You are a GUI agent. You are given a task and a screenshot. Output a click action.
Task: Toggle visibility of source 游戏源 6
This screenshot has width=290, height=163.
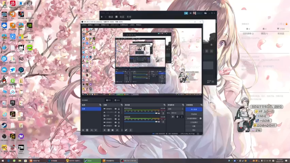(x=116, y=109)
